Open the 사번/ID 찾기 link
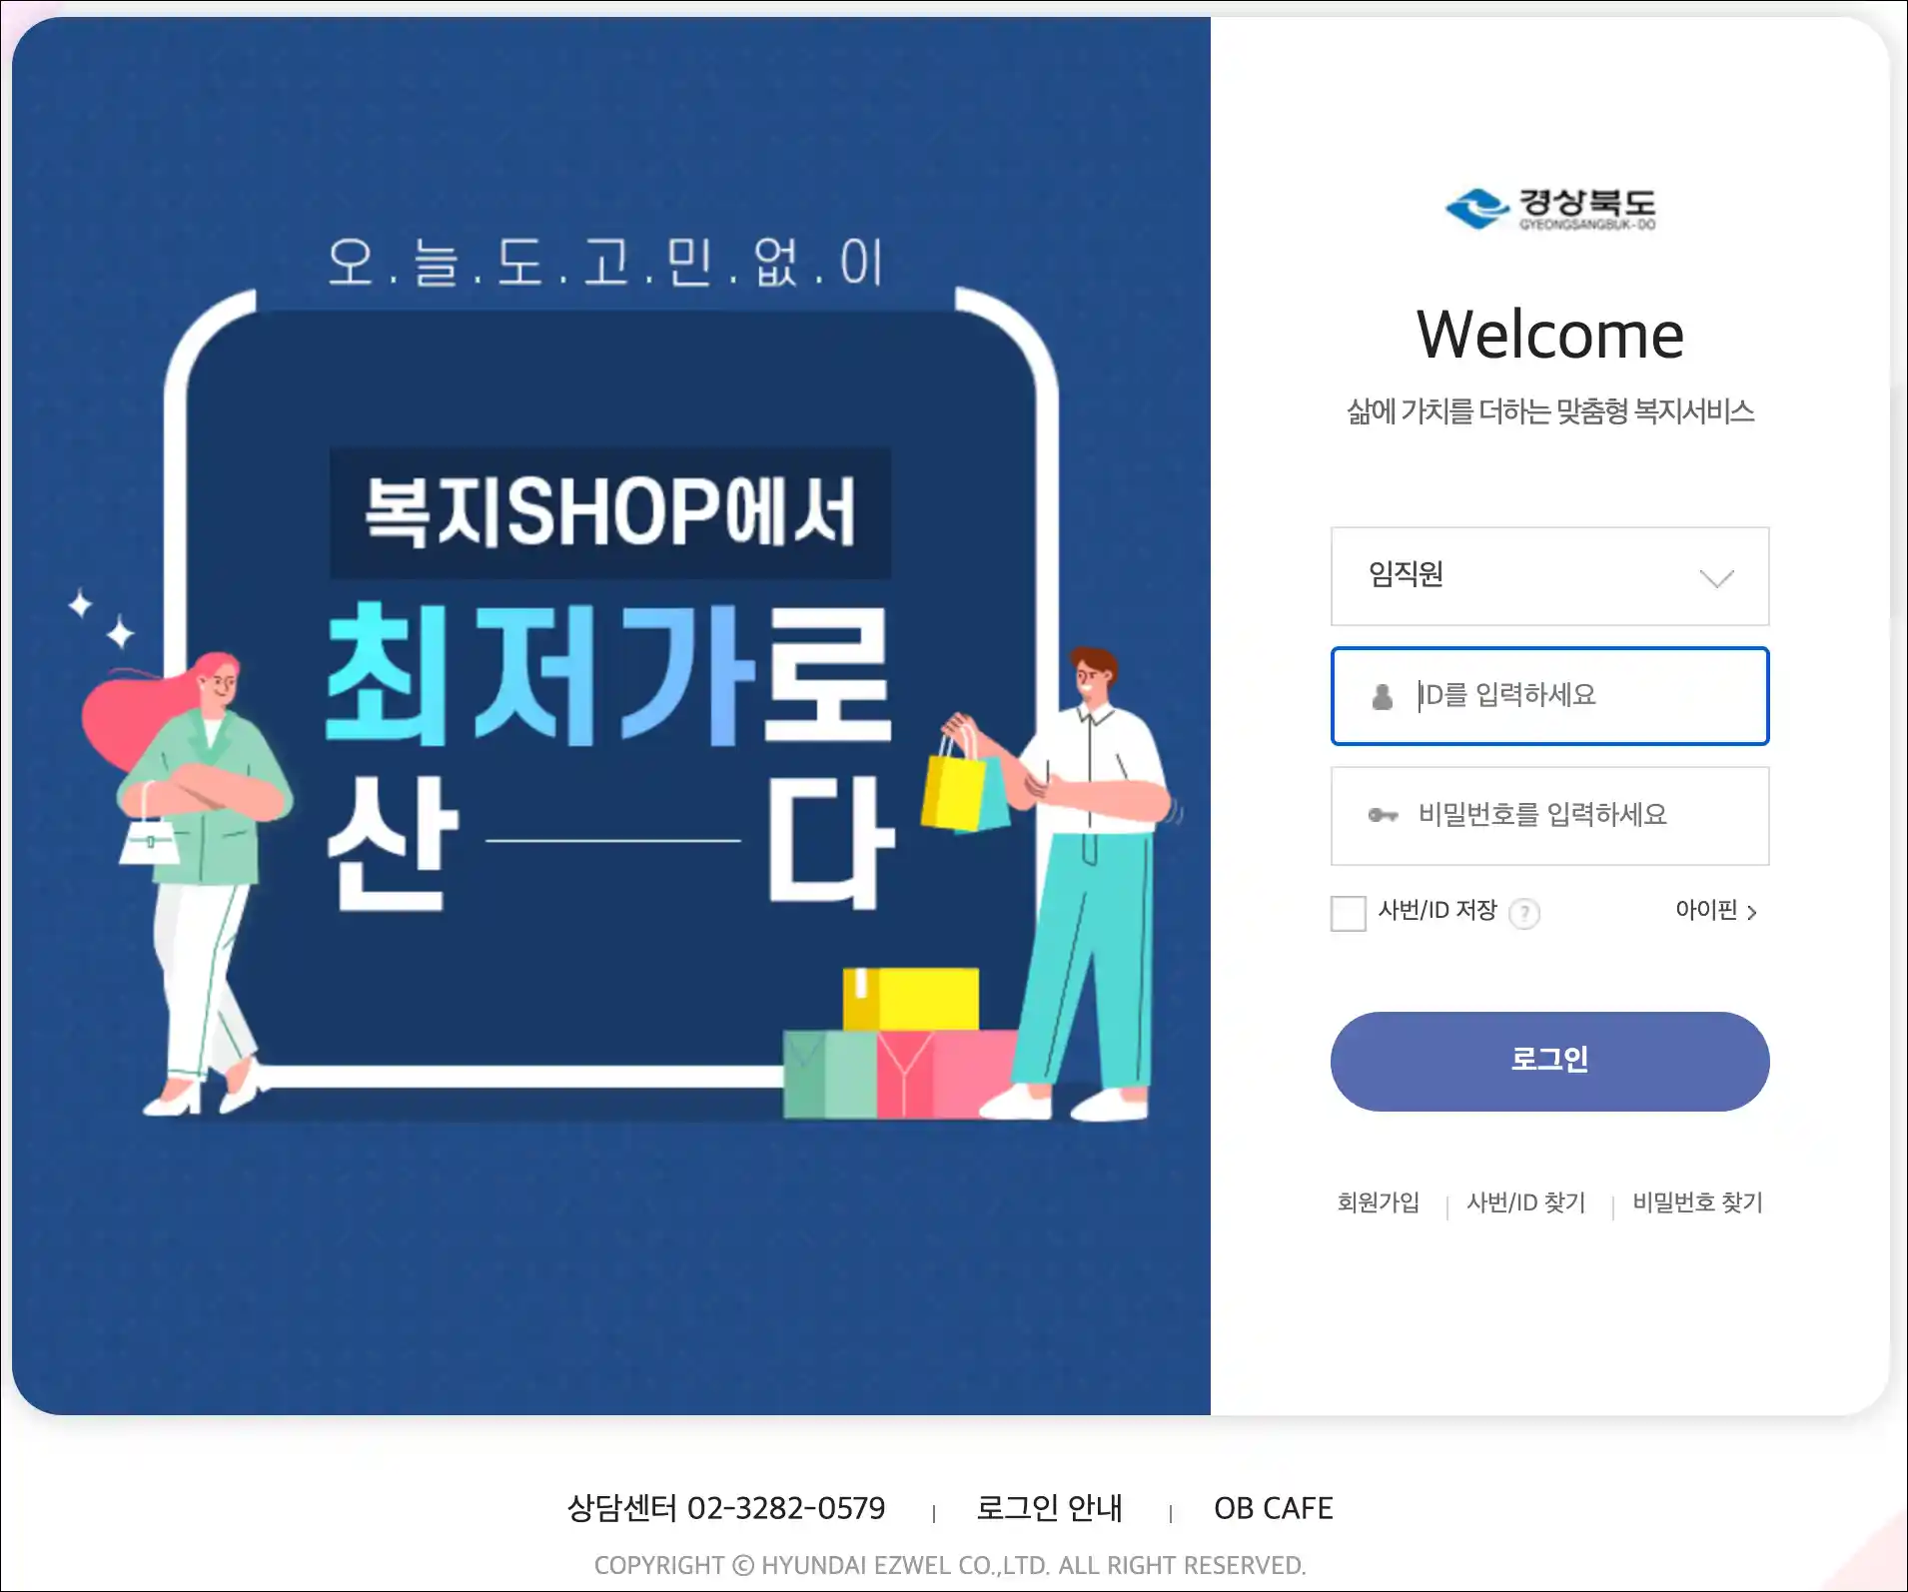The image size is (1908, 1592). pyautogui.click(x=1525, y=1202)
